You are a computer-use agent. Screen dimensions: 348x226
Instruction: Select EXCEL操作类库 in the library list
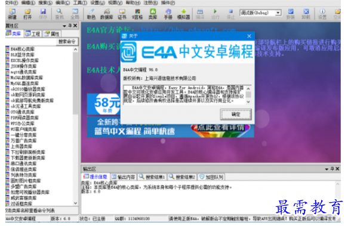(24, 60)
